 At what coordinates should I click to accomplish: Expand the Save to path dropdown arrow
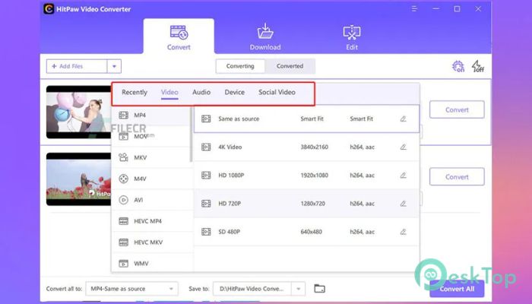coord(298,289)
